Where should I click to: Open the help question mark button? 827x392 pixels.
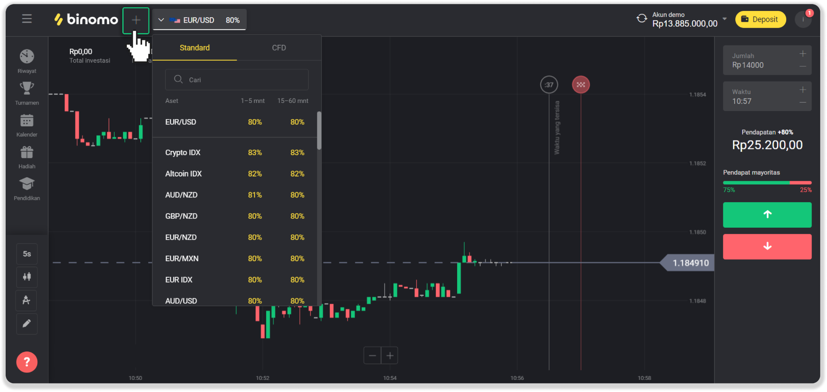click(x=27, y=362)
